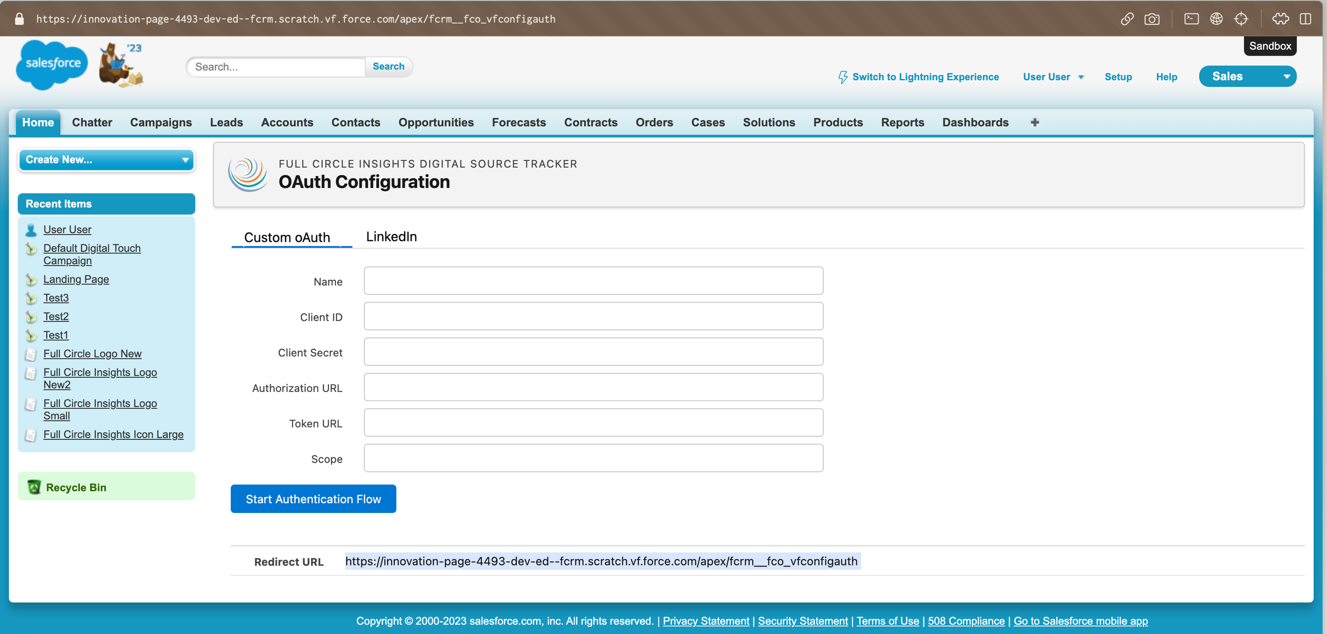This screenshot has height=634, width=1327.
Task: Open the Dashboards tab
Action: pos(975,123)
